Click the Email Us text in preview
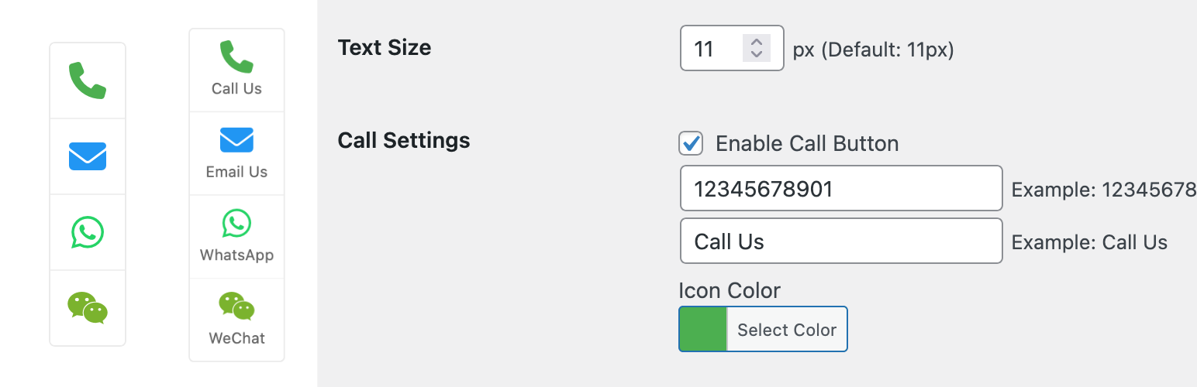Image resolution: width=1197 pixels, height=387 pixels. pyautogui.click(x=236, y=172)
